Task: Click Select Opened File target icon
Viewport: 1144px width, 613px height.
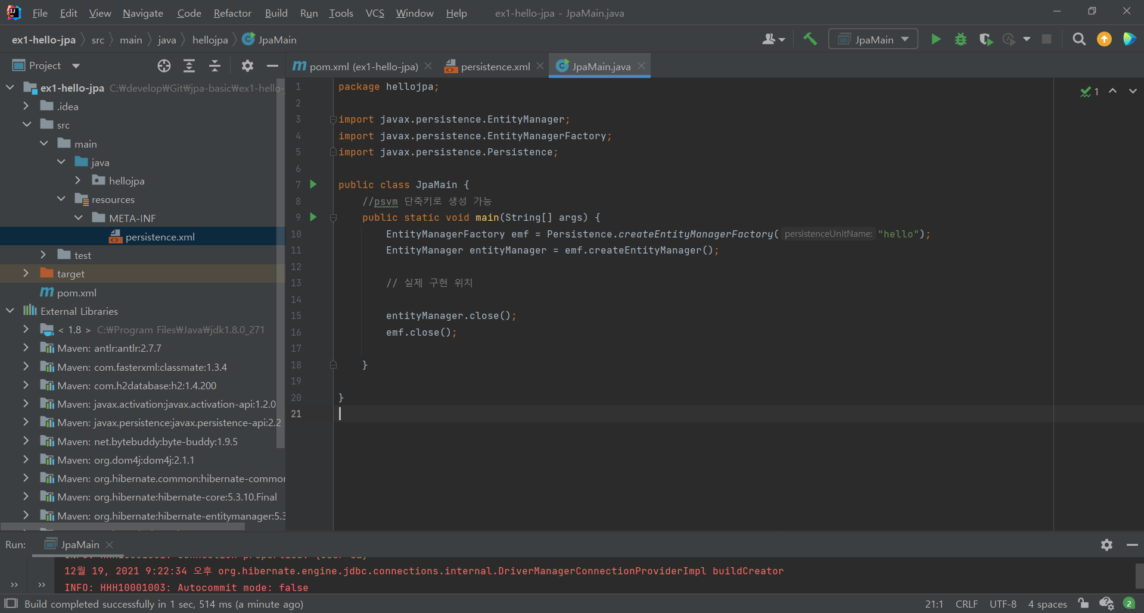Action: (x=164, y=66)
